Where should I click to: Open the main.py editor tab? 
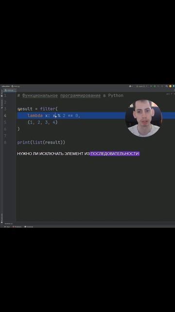(x=9, y=90)
